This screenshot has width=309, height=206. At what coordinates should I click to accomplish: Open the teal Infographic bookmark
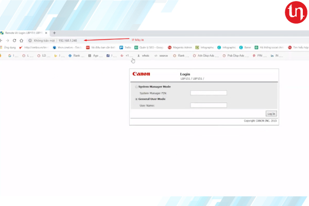227,47
